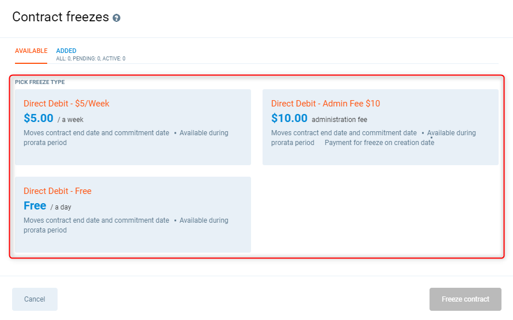The image size is (513, 320).
Task: Click the Contract freezes heading
Action: [x=60, y=17]
